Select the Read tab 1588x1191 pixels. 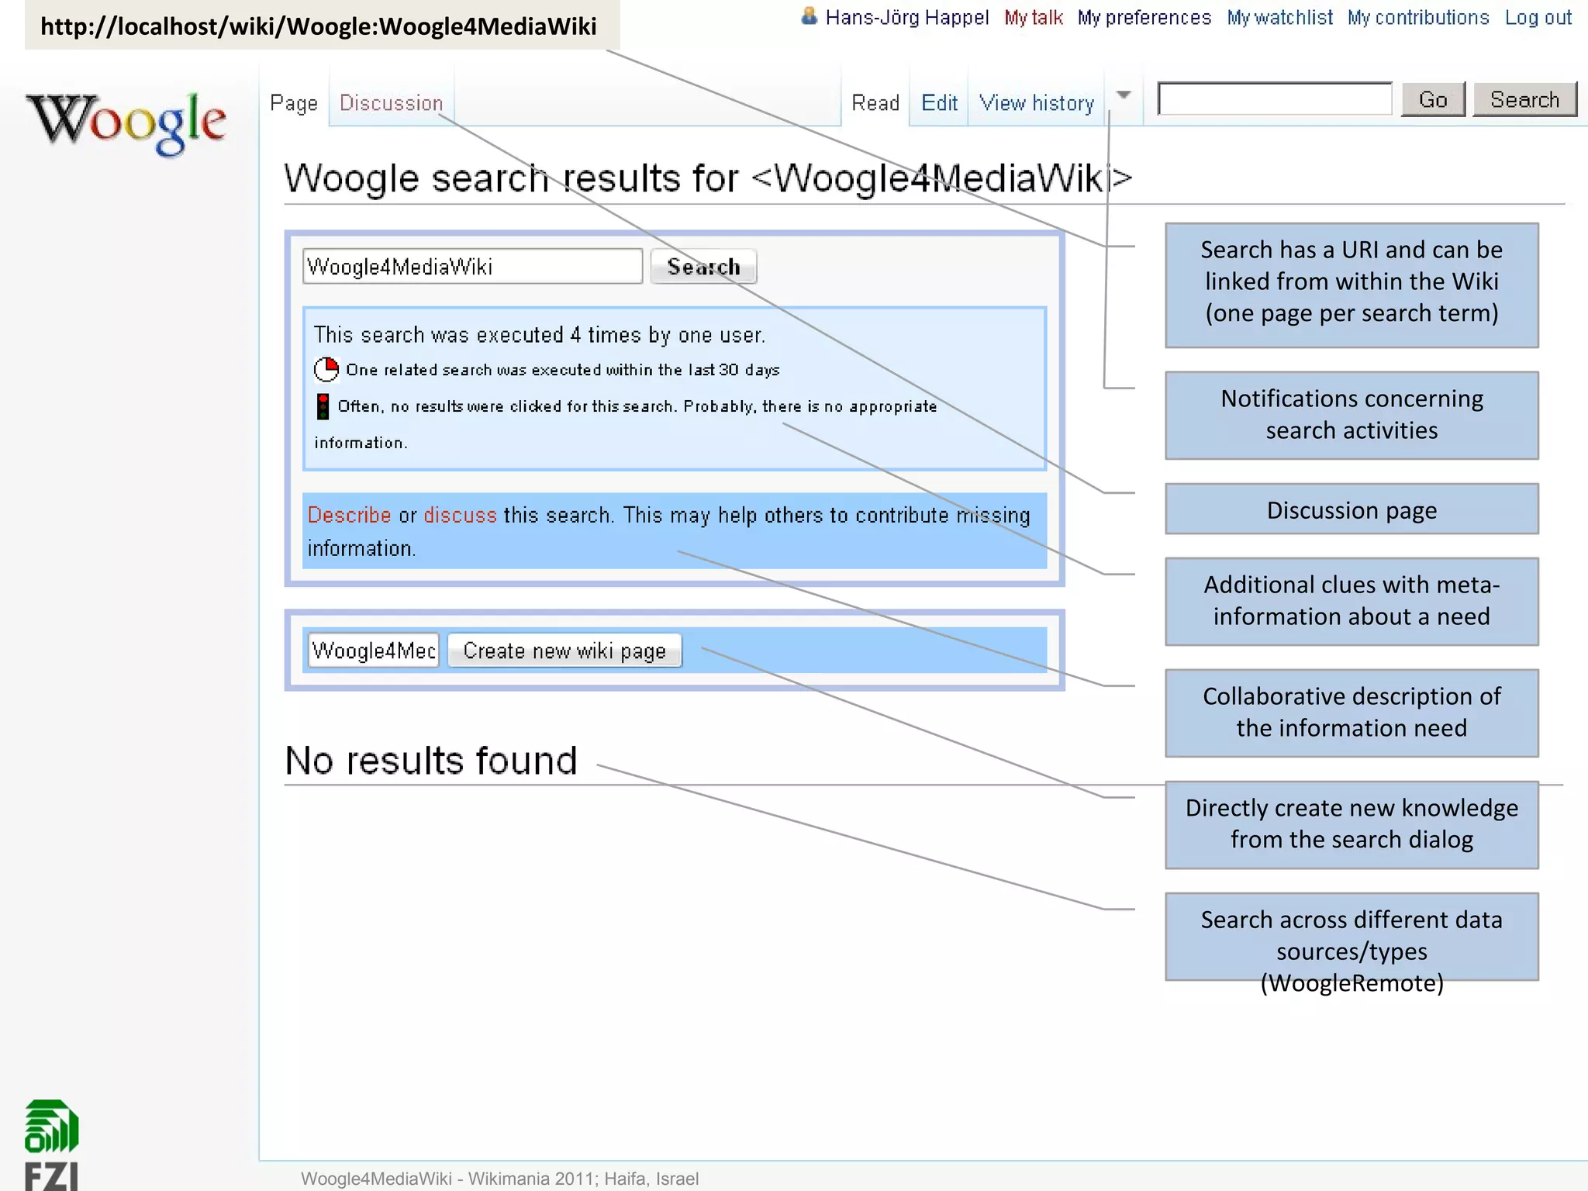click(x=875, y=103)
